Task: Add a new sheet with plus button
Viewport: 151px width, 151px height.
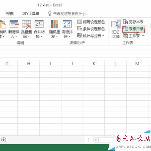Action: [4, 140]
